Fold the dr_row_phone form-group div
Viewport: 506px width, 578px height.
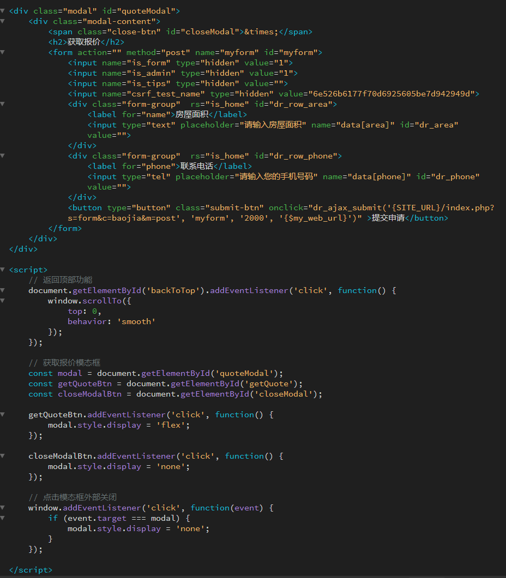(x=2, y=156)
